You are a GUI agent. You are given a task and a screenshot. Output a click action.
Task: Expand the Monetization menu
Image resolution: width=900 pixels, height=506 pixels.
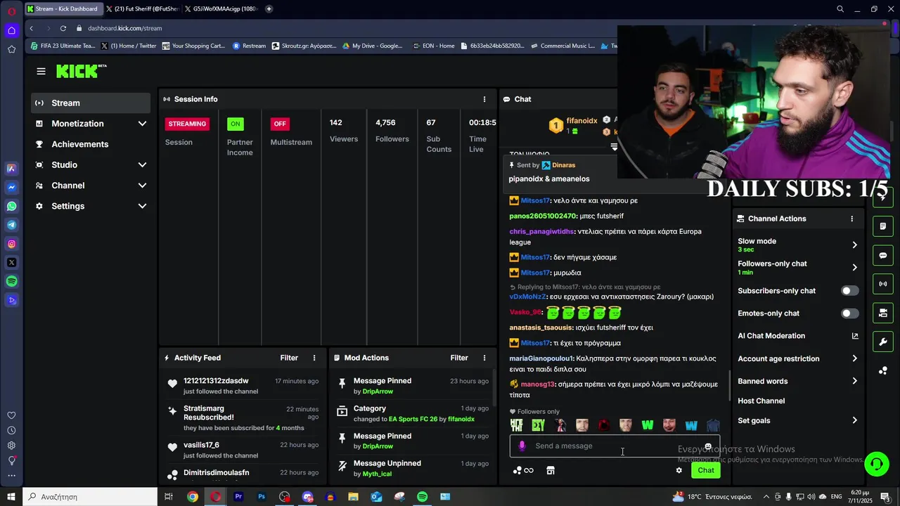(91, 124)
